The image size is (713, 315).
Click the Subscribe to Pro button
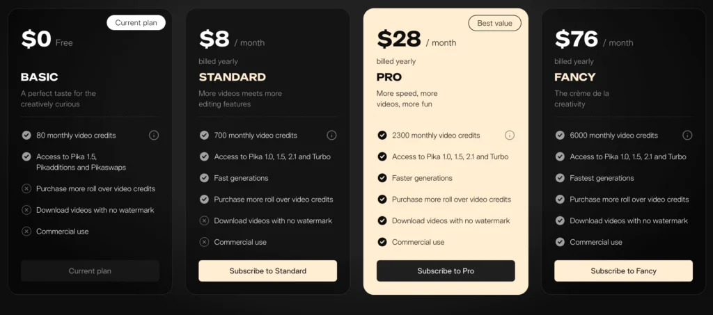click(446, 271)
